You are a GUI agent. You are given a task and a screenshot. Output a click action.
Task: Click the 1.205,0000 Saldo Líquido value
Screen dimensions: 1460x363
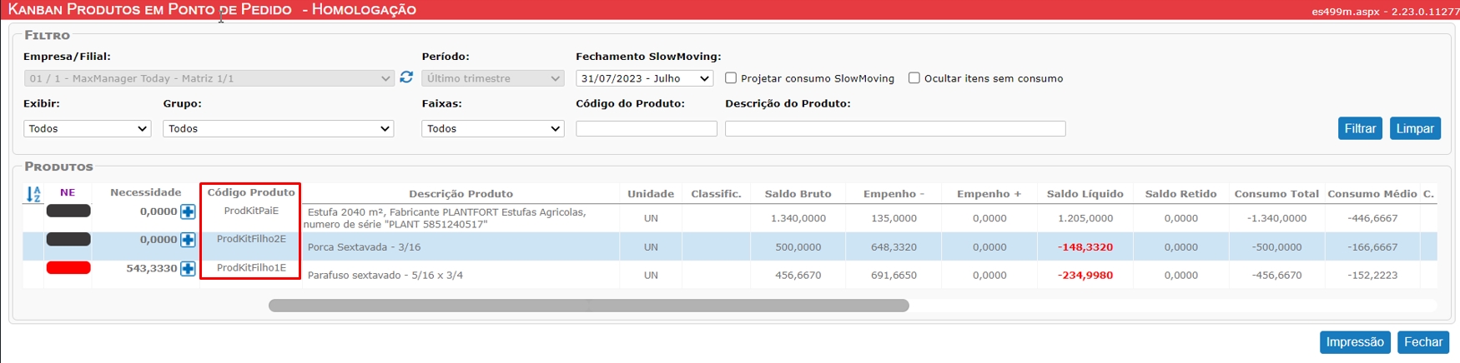[x=1085, y=218]
